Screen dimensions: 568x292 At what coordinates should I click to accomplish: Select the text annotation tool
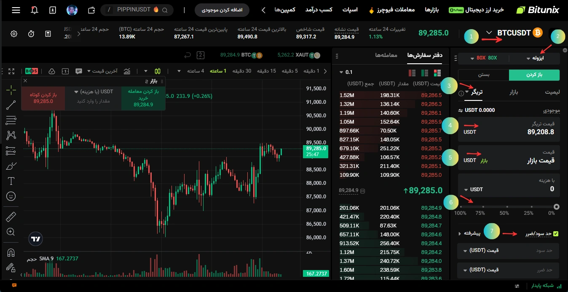(11, 181)
